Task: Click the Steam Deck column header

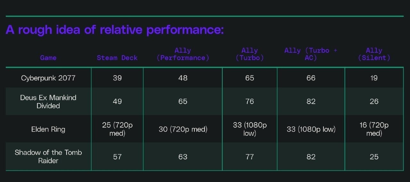Action: pyautogui.click(x=117, y=58)
